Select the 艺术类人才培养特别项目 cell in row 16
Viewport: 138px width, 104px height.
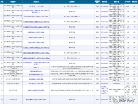click(13, 79)
